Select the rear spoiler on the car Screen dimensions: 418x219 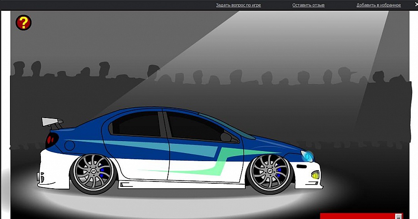[53, 123]
